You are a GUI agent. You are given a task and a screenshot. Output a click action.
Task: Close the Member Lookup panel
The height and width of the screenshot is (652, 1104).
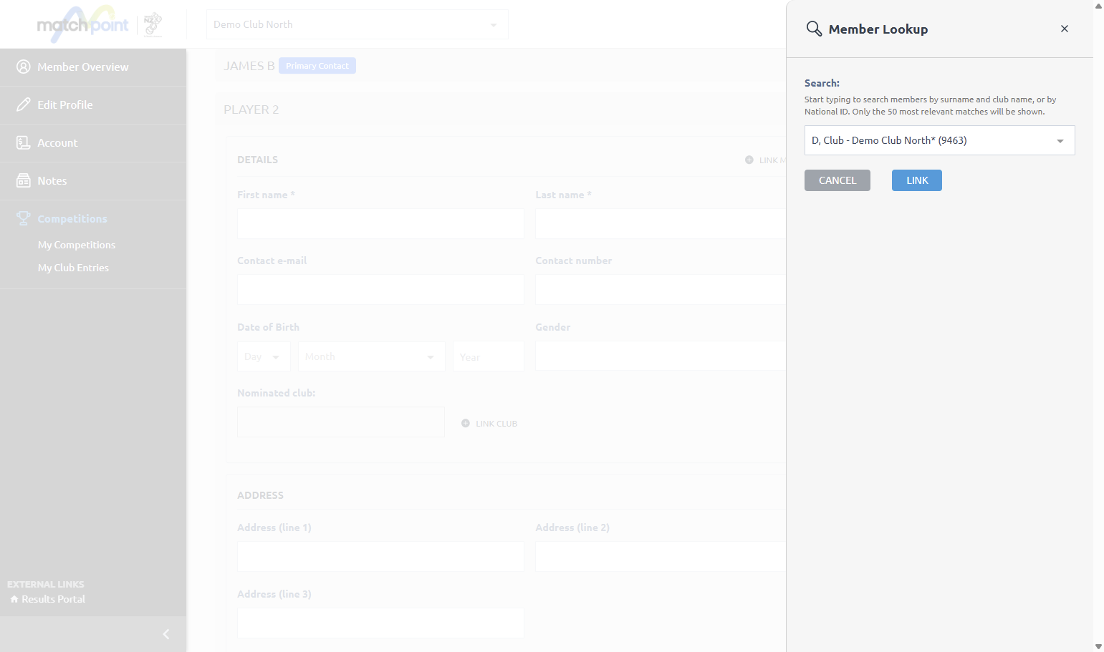pos(1065,29)
